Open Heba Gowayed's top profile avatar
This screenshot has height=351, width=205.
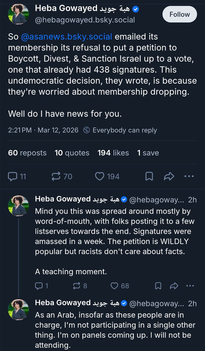[x=18, y=14]
